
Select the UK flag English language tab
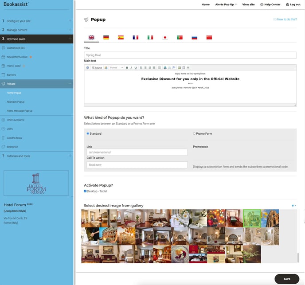(x=91, y=38)
